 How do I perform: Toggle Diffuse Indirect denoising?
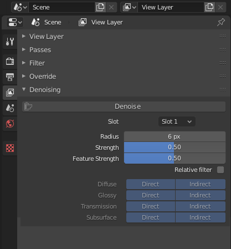[x=201, y=184]
